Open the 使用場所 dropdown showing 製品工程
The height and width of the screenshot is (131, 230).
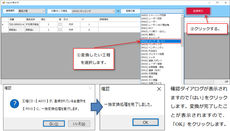[x=31, y=11]
